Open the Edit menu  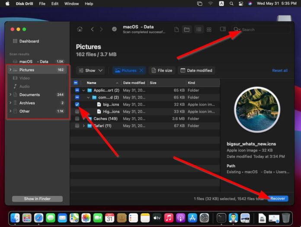pyautogui.click(x=55, y=3)
